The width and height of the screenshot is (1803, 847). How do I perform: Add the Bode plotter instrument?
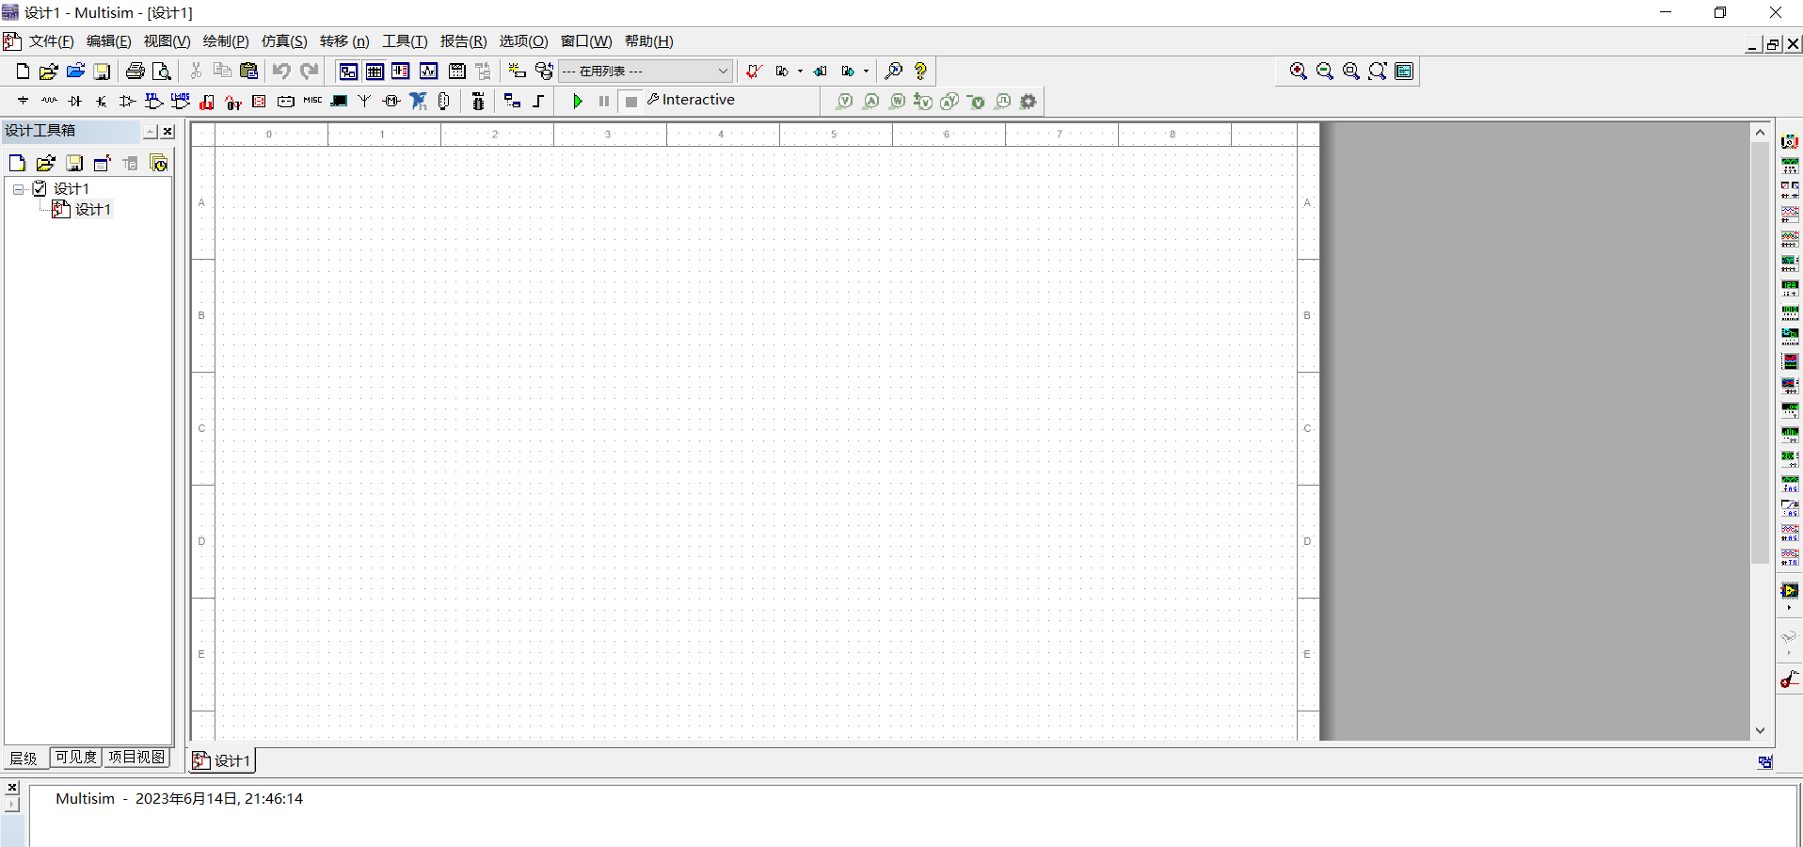pos(1790,264)
